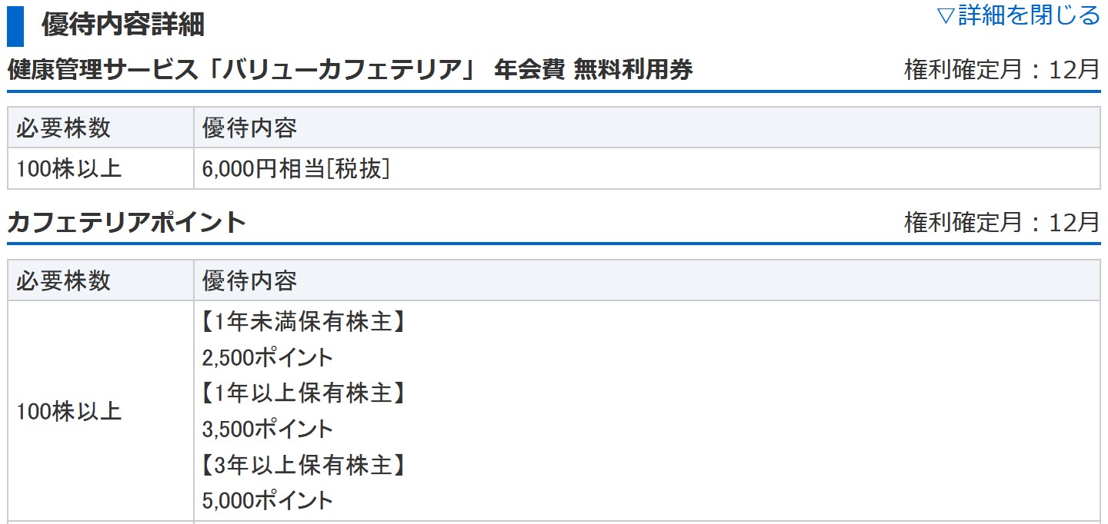Click the 優待内容詳細 section heading
This screenshot has height=524, width=1108.
point(123,25)
